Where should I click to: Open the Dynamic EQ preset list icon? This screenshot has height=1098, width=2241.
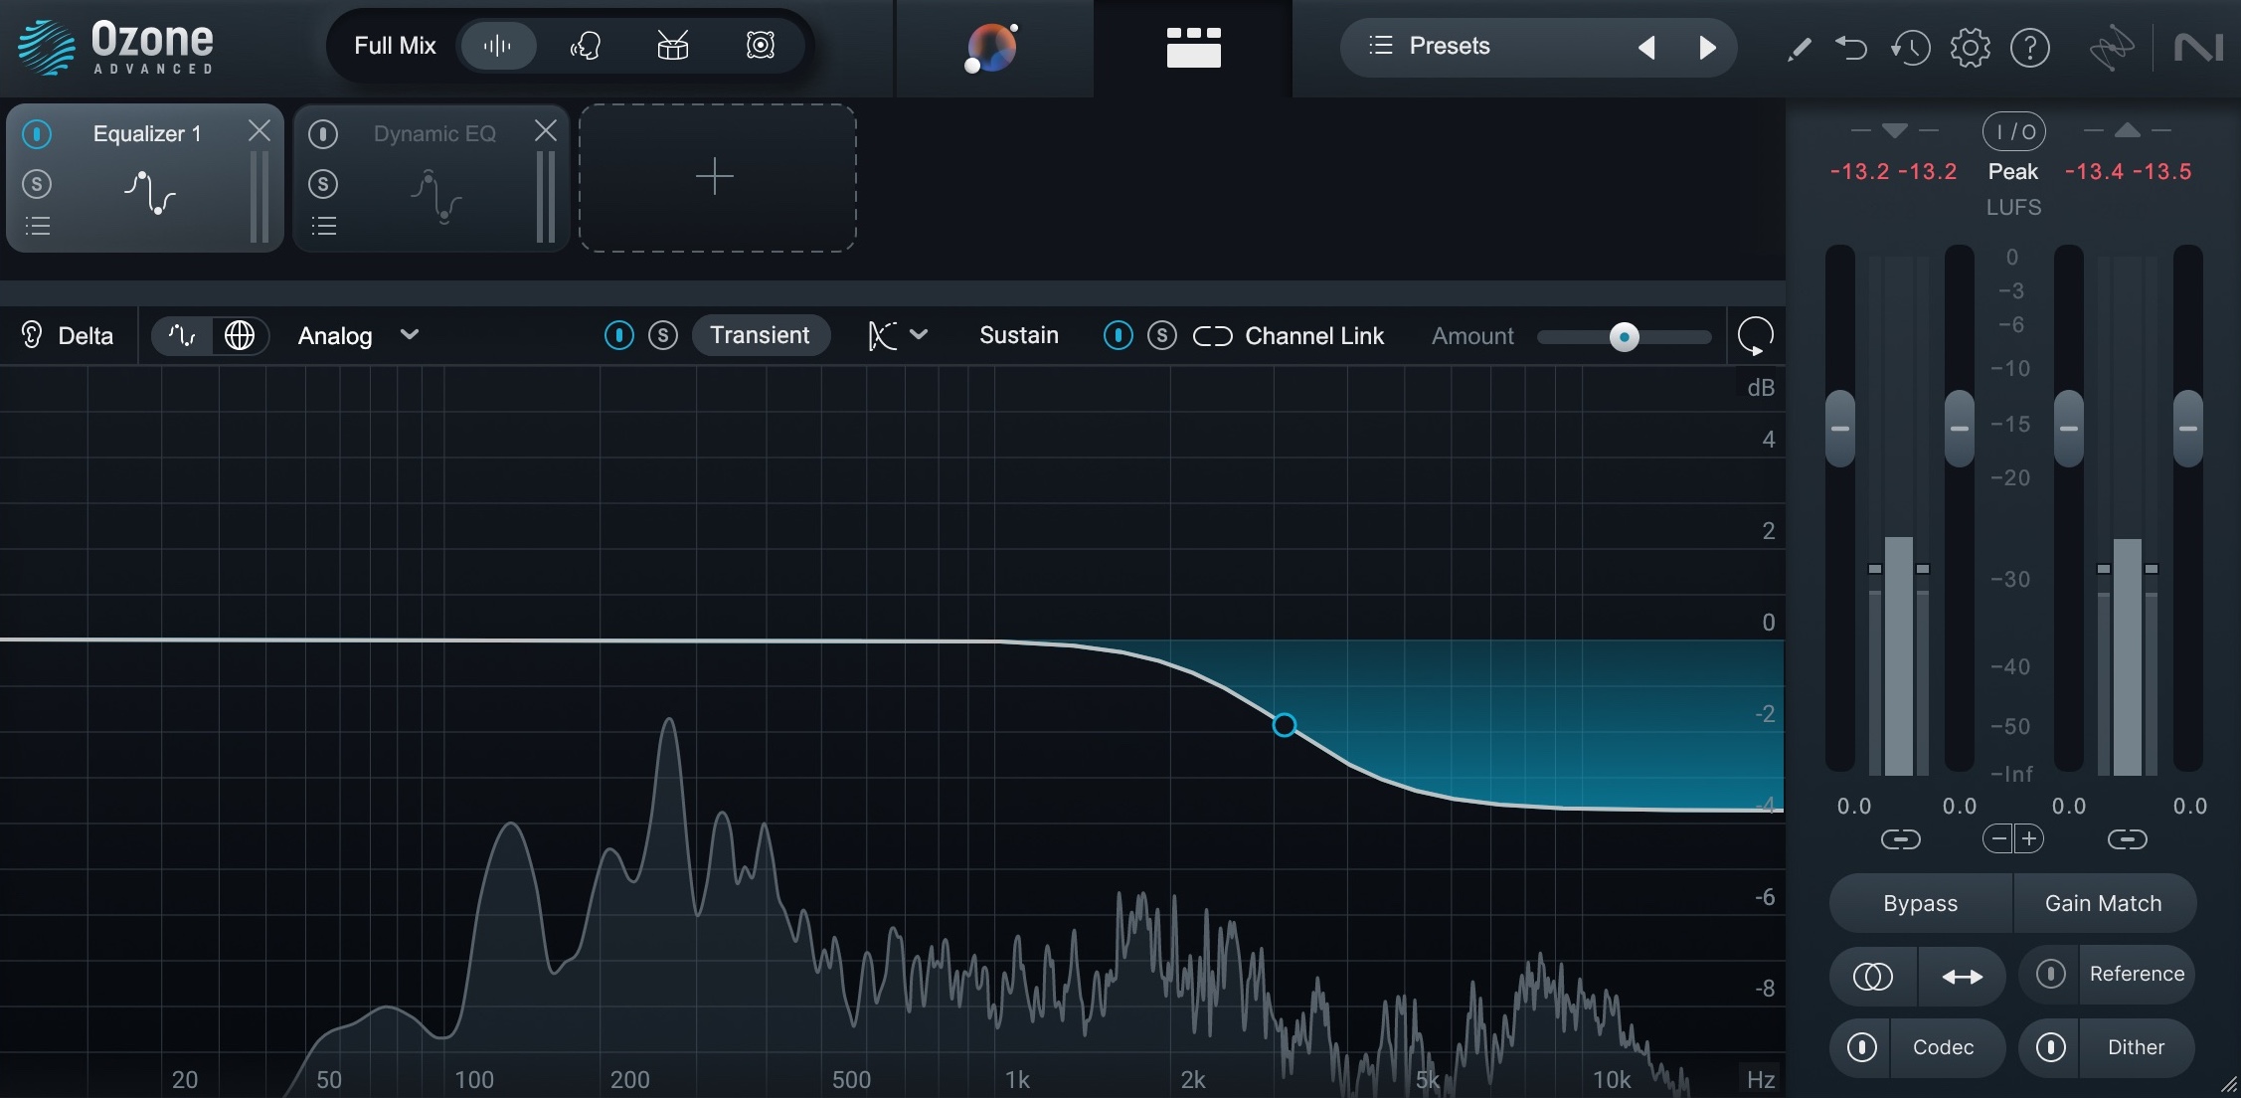point(324,226)
